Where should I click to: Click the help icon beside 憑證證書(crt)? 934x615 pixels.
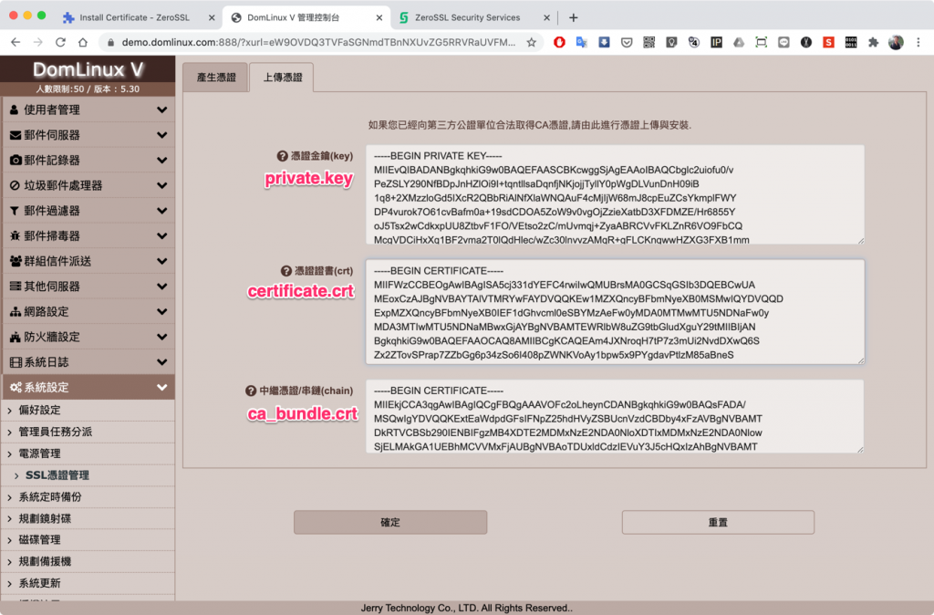(285, 269)
